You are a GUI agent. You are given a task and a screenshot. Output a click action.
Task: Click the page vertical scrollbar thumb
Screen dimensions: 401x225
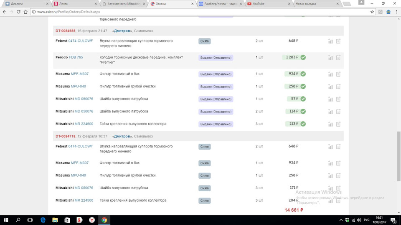pos(398,156)
